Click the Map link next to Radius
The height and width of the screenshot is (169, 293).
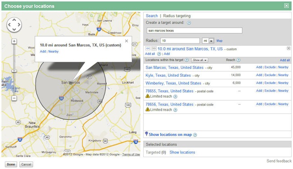click(x=220, y=41)
